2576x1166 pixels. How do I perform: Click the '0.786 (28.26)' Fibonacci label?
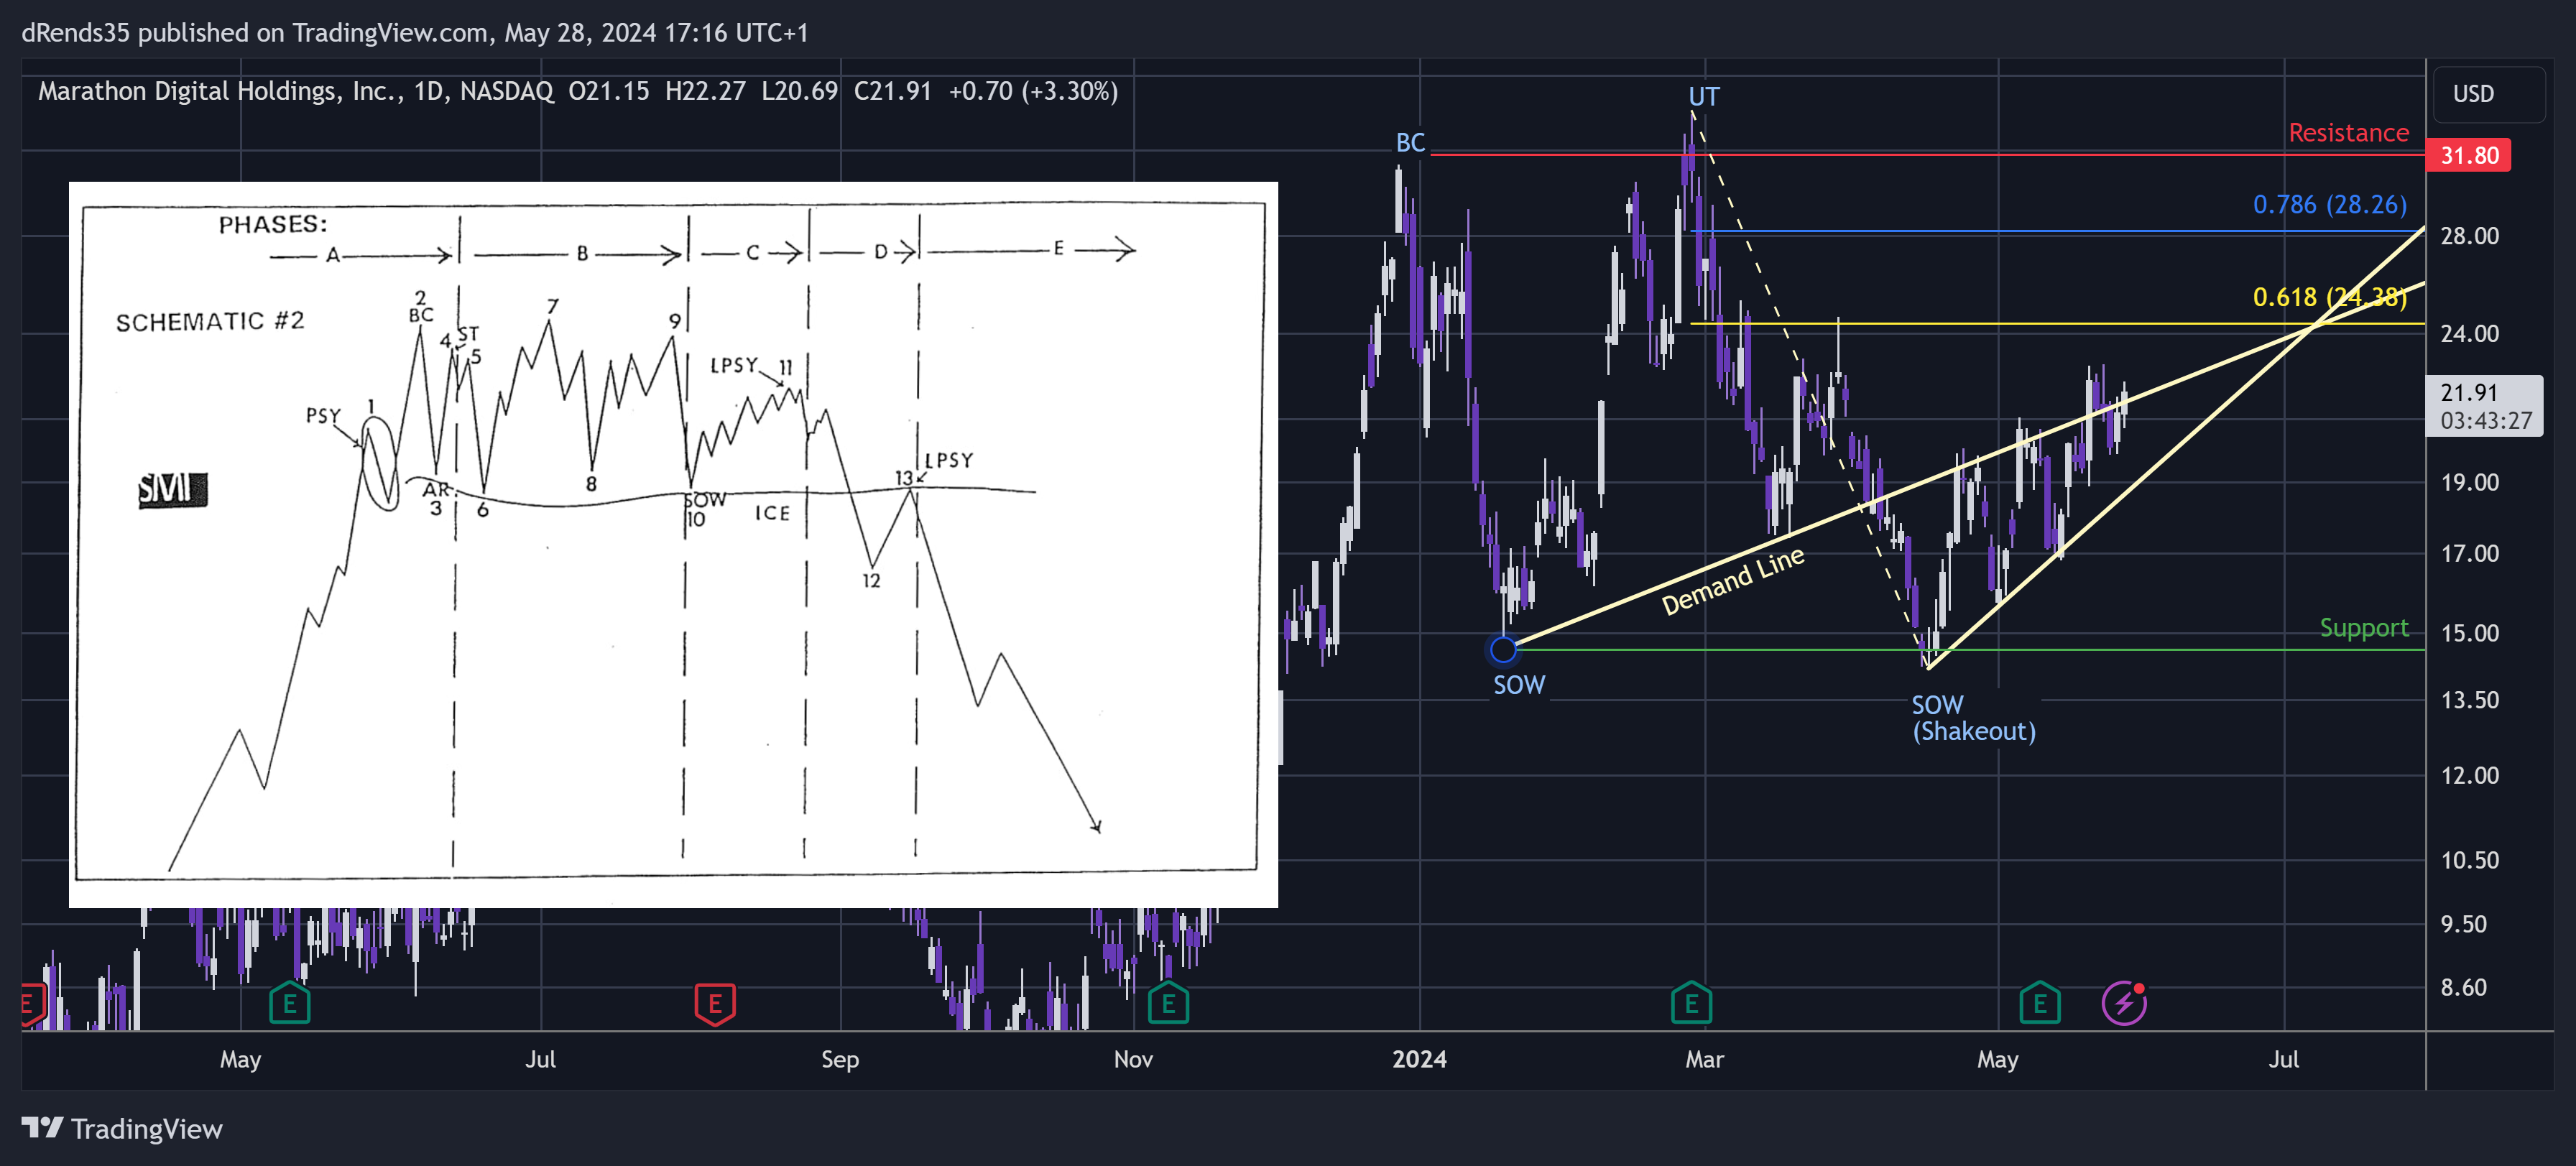click(x=2329, y=205)
